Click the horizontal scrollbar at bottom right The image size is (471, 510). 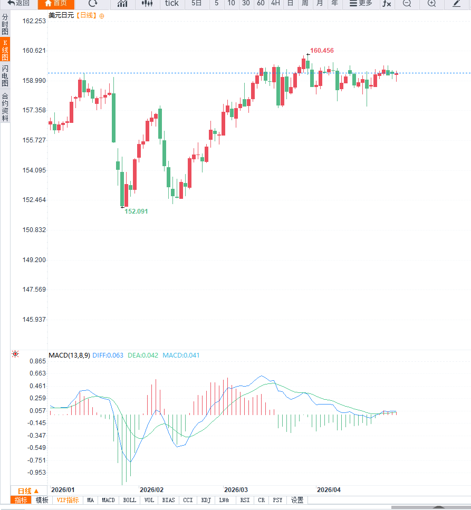pyautogui.click(x=431, y=507)
